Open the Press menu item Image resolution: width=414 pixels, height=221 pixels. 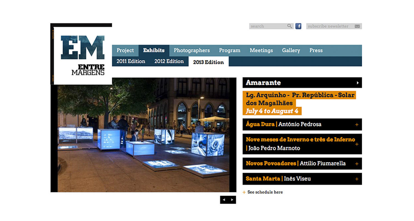pyautogui.click(x=316, y=51)
